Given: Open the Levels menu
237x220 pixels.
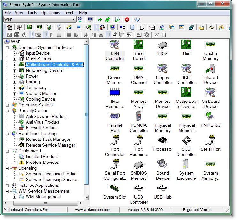Looking at the screenshot, I should [69, 13].
